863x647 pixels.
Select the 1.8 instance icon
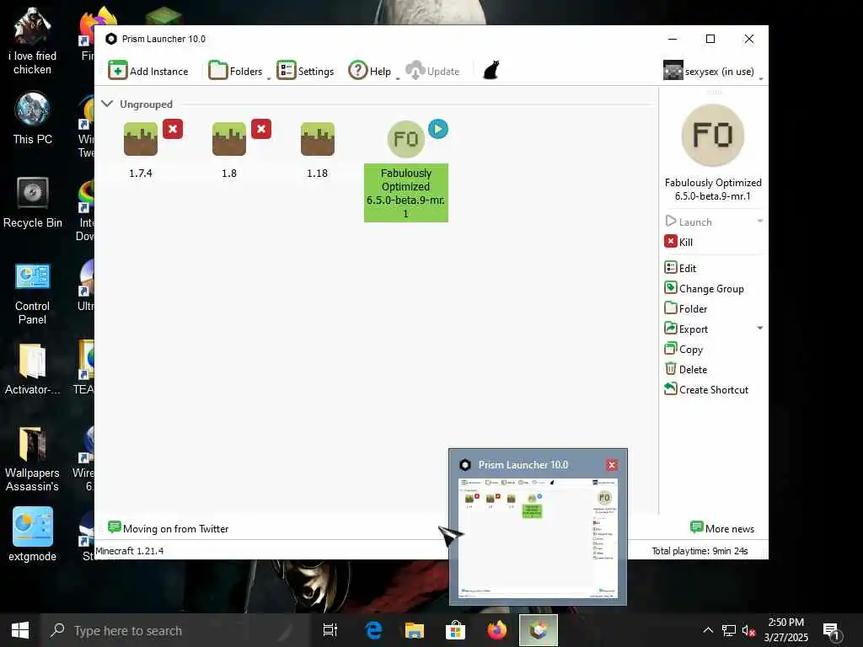pos(229,139)
